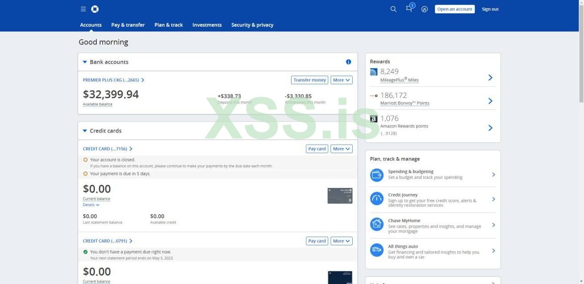584x284 pixels.
Task: Click the Credit Journey title
Action: pos(403,195)
